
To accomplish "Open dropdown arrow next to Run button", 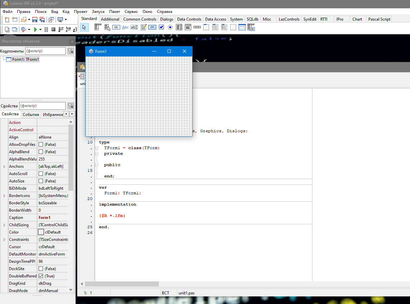I will coord(40,30).
